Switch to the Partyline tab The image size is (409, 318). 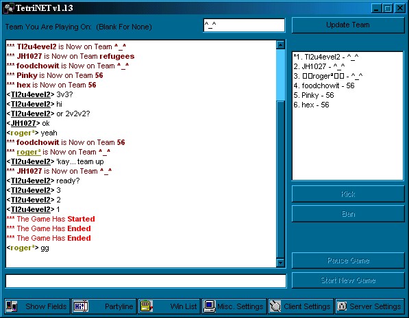[104, 306]
